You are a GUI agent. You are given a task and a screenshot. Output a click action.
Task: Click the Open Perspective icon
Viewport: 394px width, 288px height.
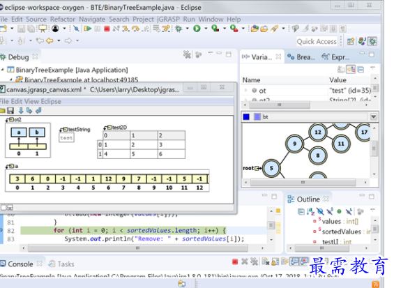point(351,41)
